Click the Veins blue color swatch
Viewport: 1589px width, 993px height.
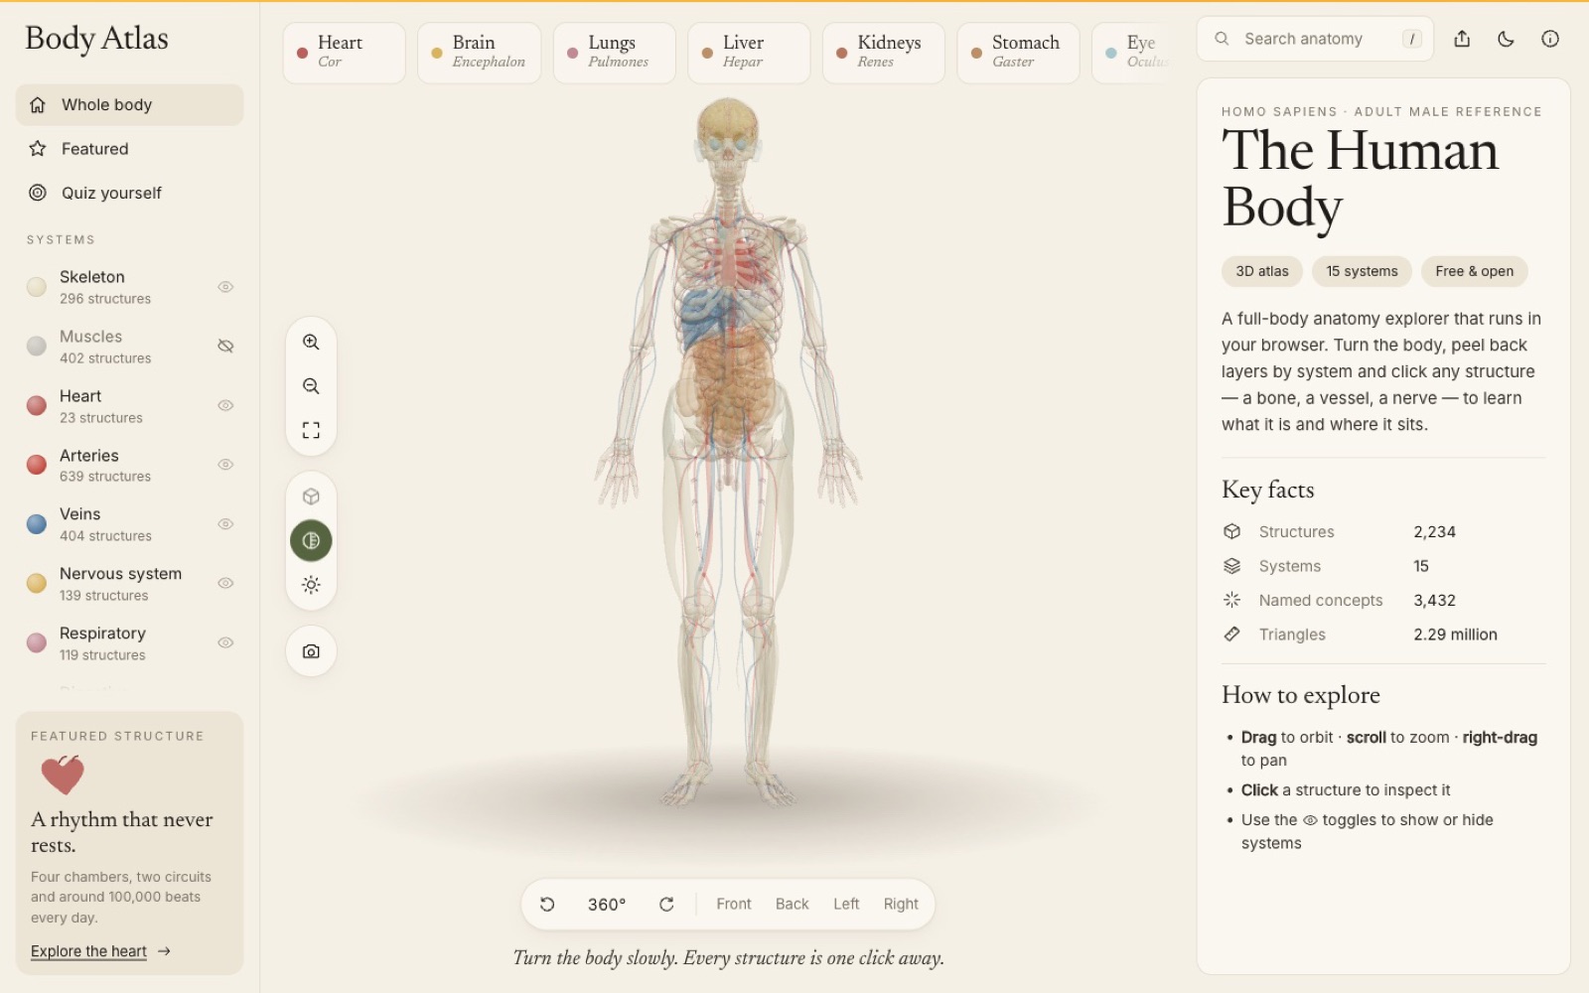[x=37, y=524]
